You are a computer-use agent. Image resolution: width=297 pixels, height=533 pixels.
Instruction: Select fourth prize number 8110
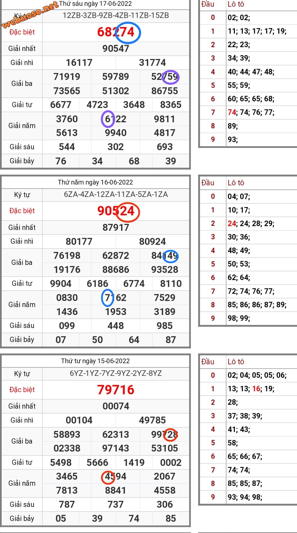171,284
